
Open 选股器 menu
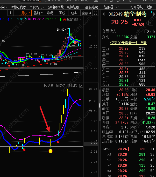click(x=109, y=7)
